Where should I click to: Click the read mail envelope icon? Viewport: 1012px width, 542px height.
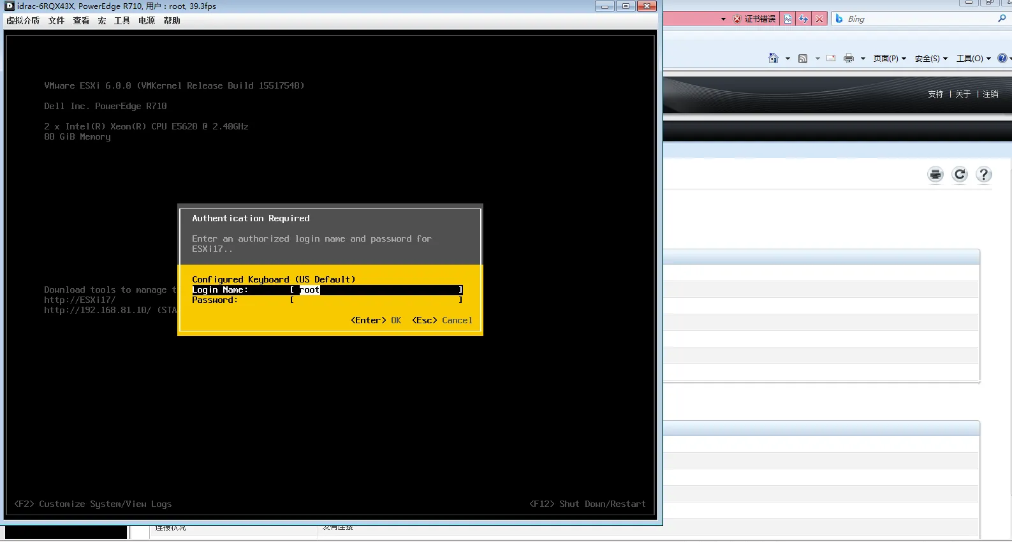pos(831,58)
